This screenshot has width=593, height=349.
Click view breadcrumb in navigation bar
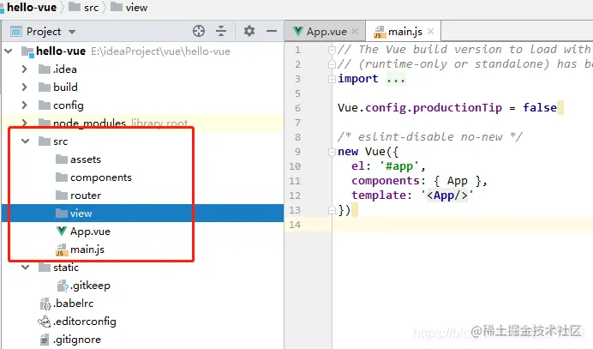136,8
